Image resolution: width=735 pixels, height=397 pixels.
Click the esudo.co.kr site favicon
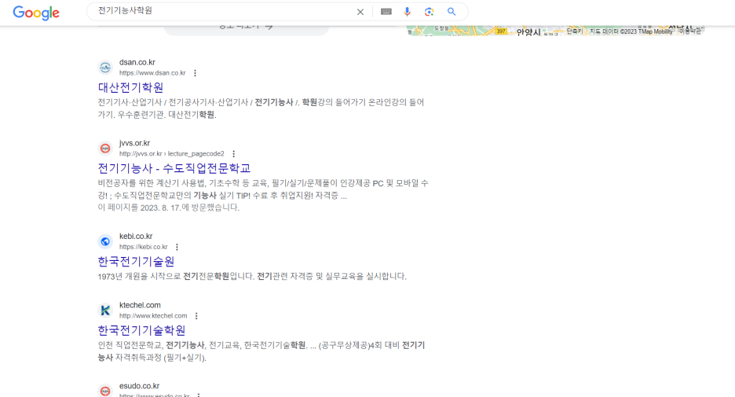[105, 391]
